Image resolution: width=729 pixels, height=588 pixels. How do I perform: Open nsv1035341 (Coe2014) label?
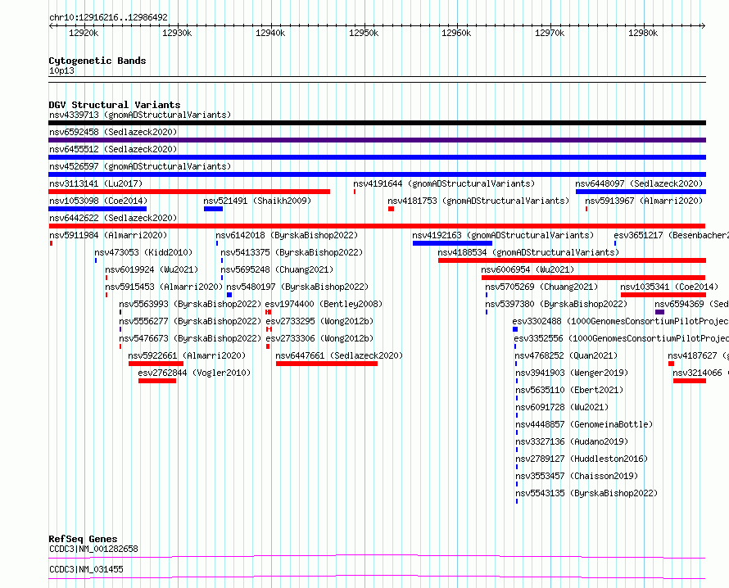(x=669, y=287)
